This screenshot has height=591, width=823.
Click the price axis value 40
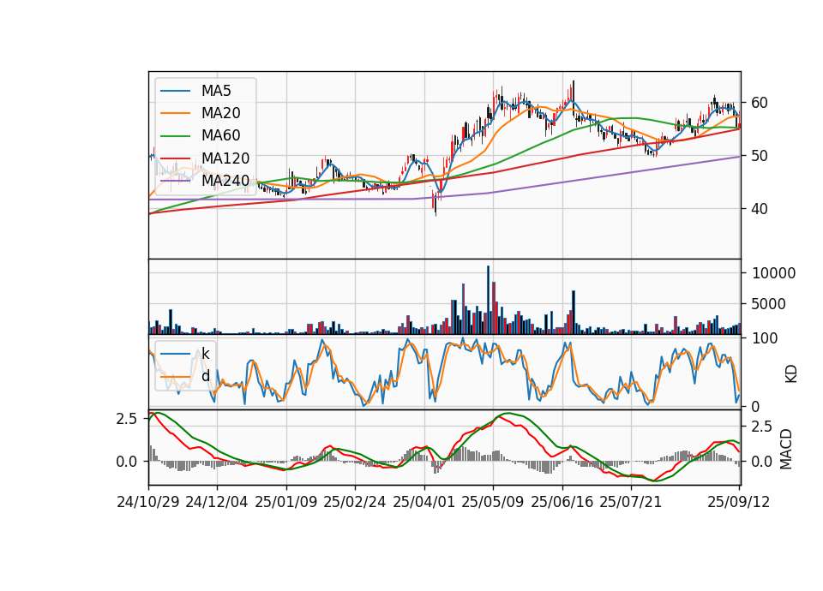point(760,209)
